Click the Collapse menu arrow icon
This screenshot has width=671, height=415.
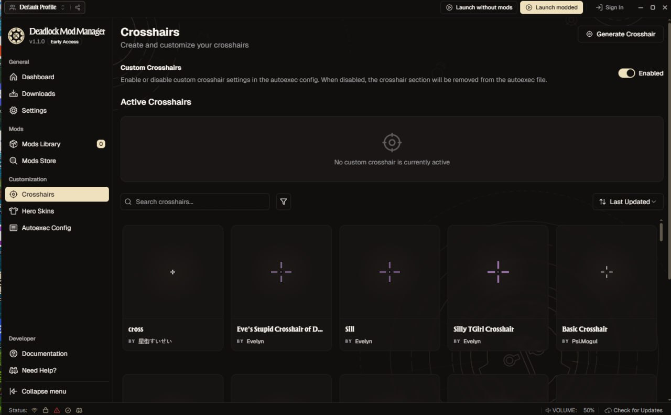click(x=14, y=392)
